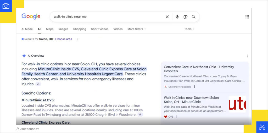Start voice search with microphone icon
Image resolution: width=268 pixels, height=133 pixels.
pyautogui.click(x=177, y=17)
